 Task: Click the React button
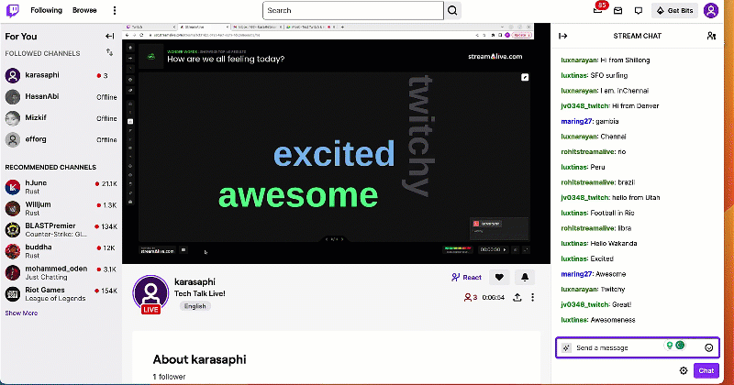tap(466, 278)
